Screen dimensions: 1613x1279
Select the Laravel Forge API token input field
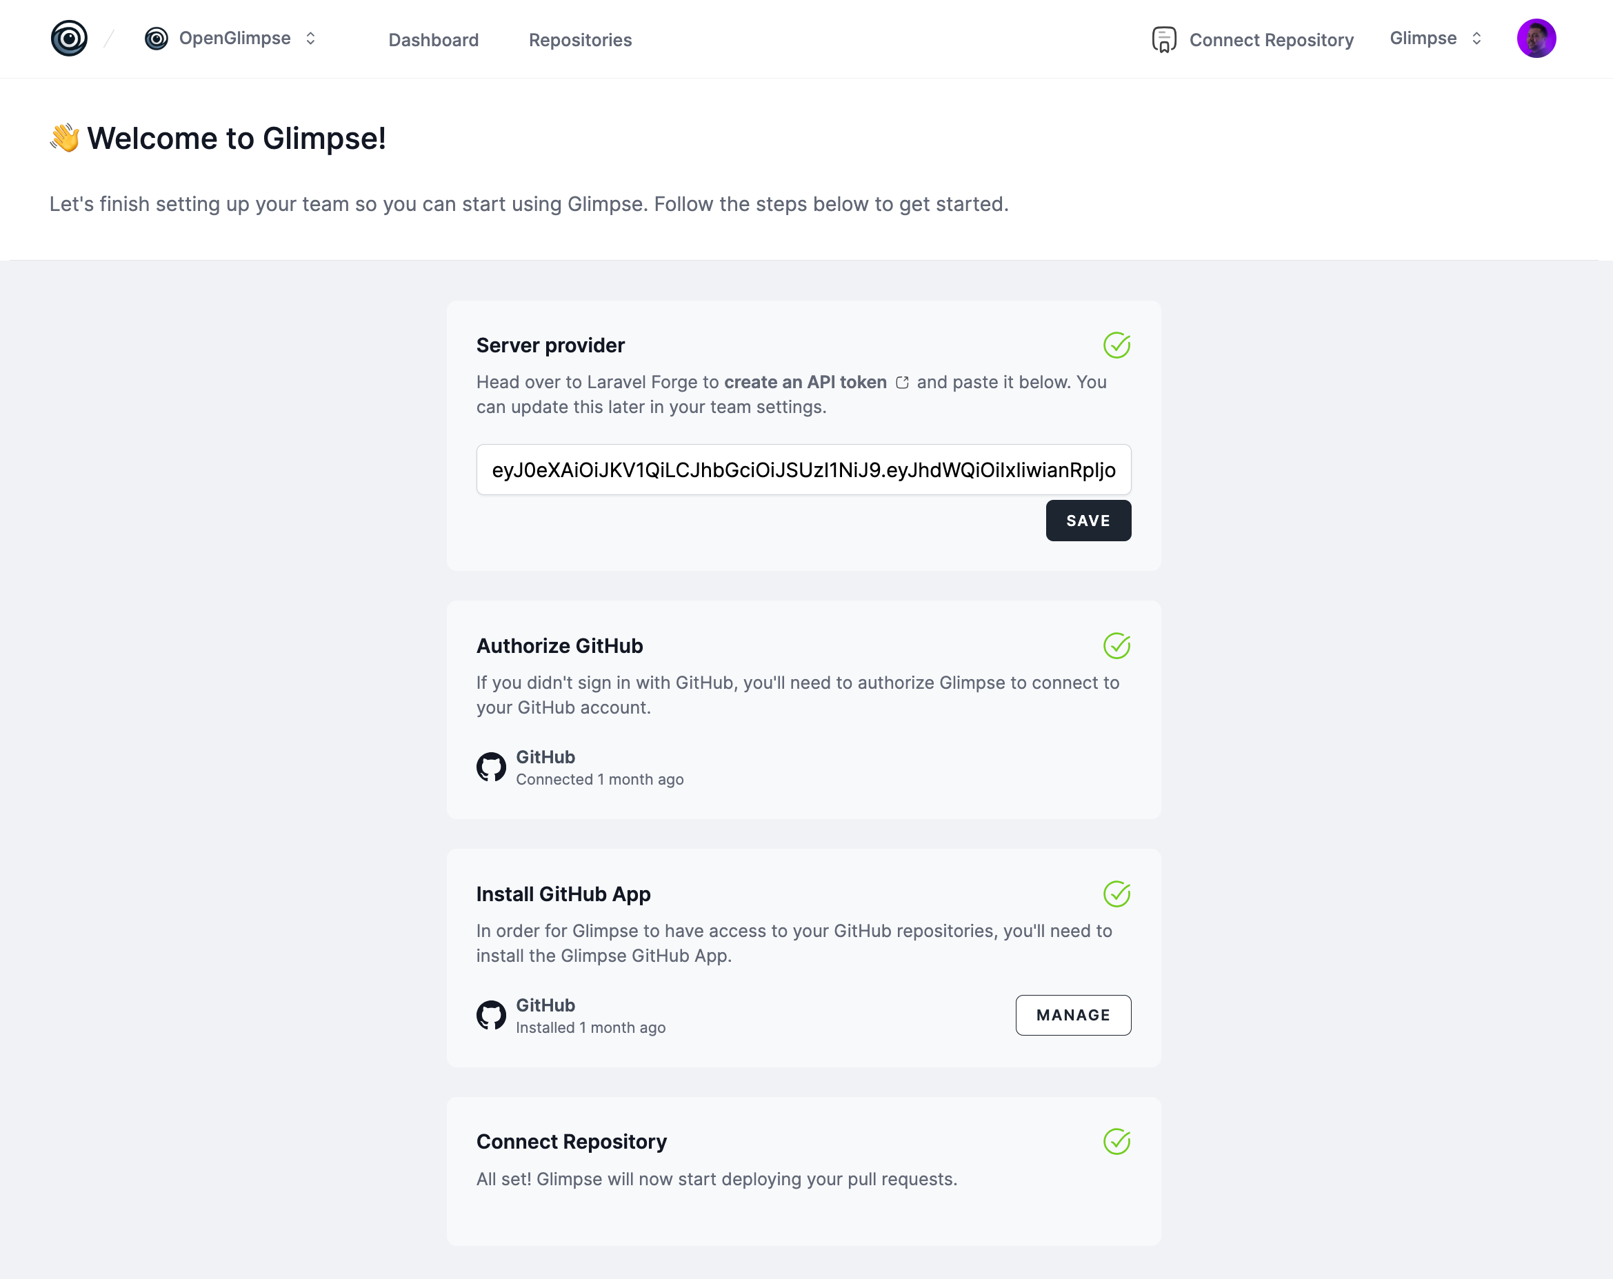(x=803, y=470)
